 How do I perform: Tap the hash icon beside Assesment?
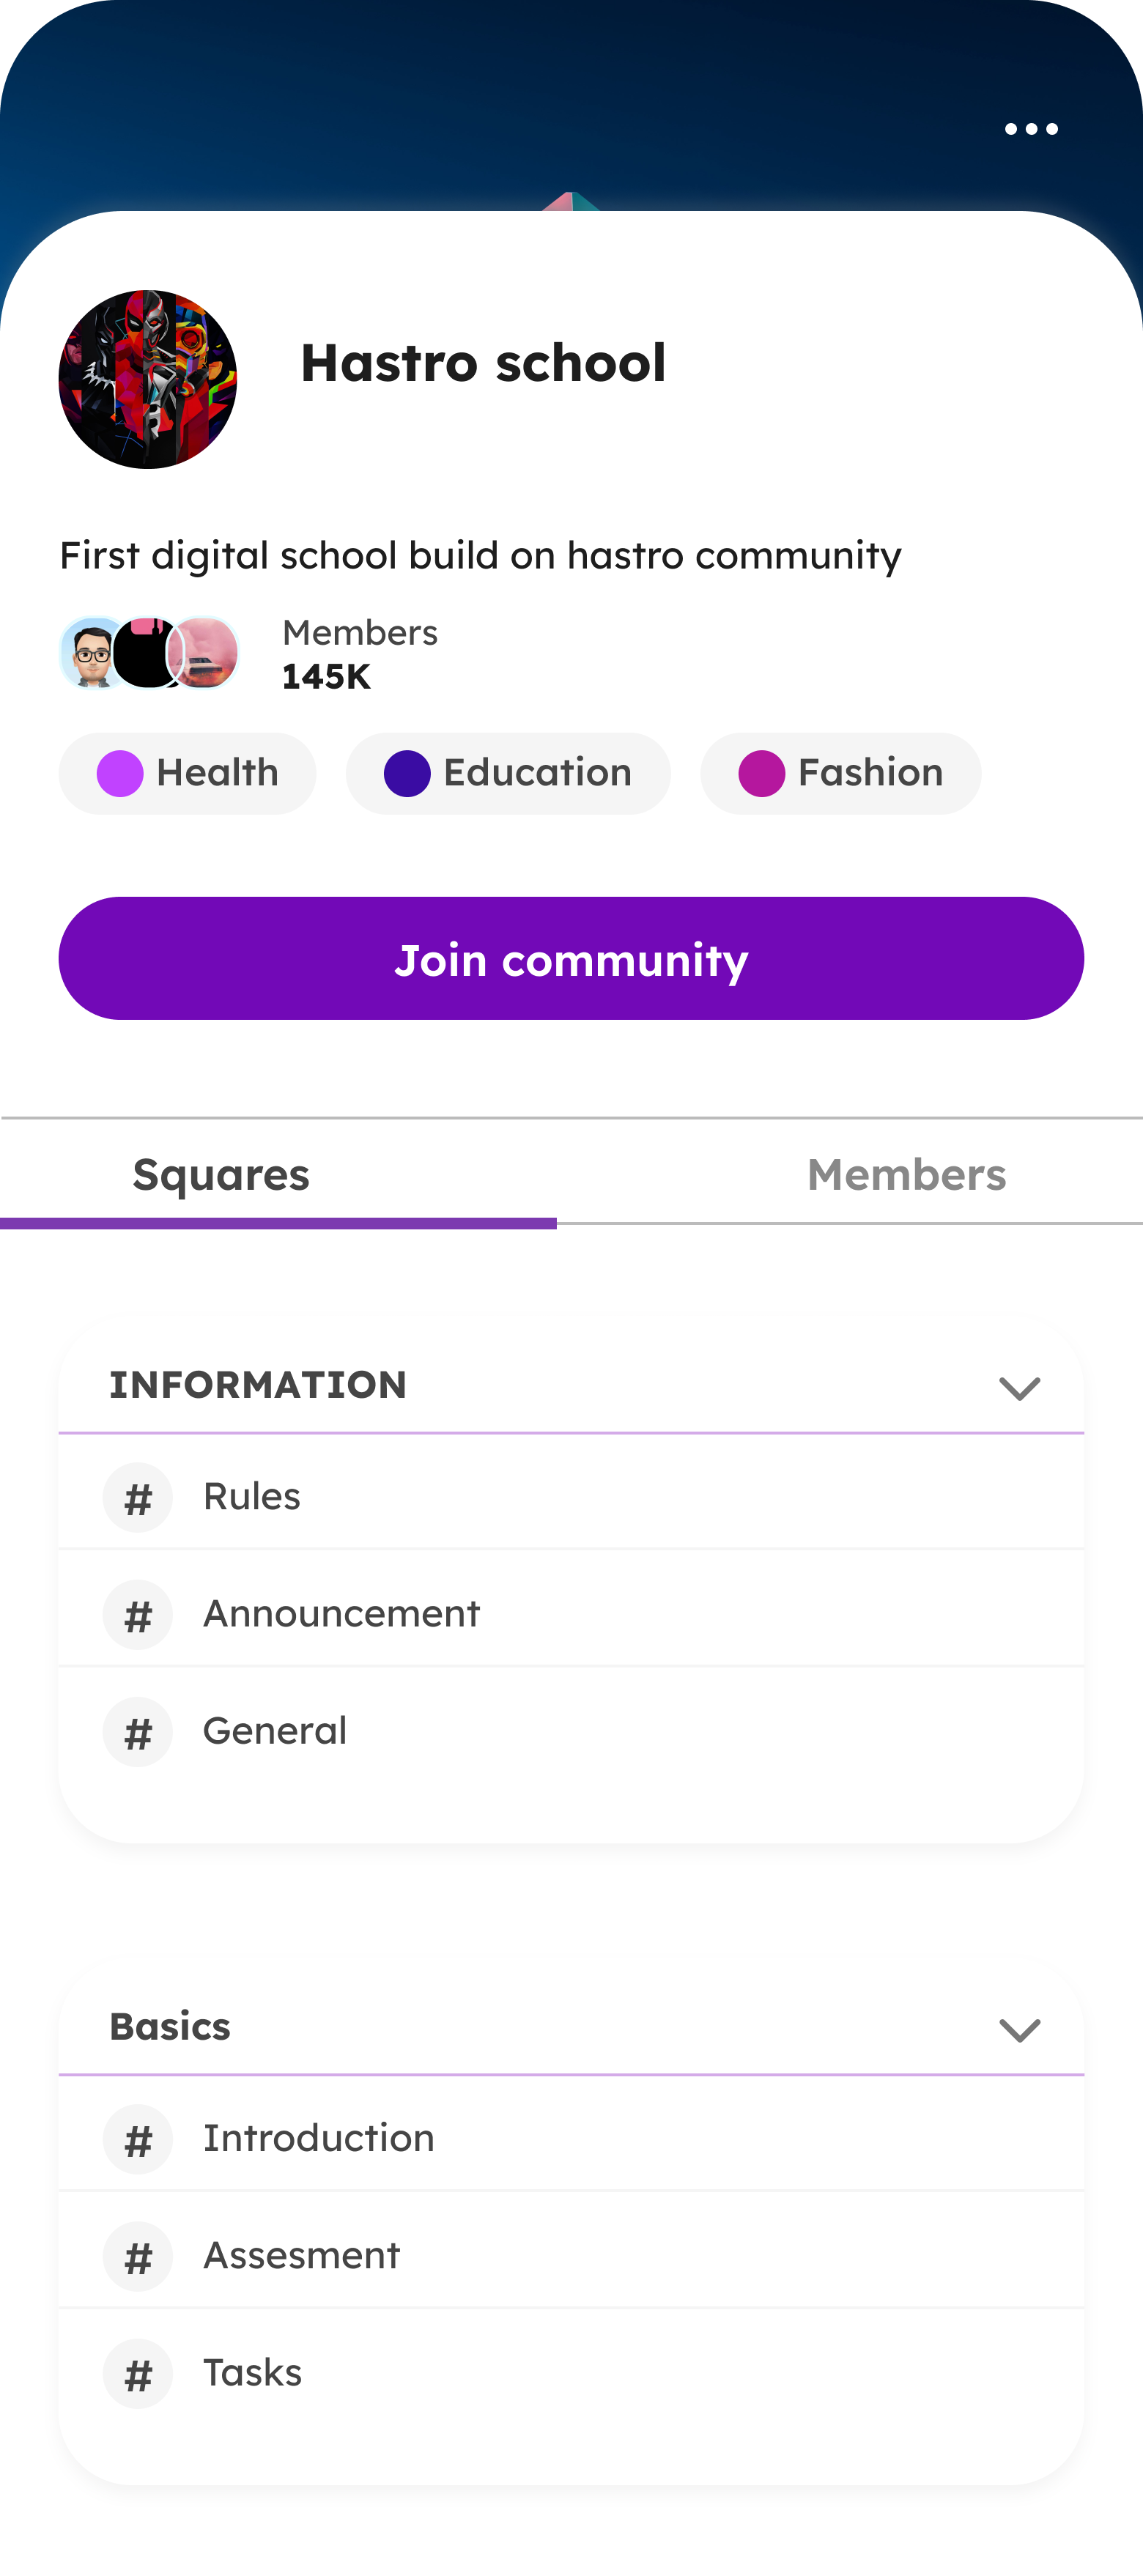(x=138, y=2256)
